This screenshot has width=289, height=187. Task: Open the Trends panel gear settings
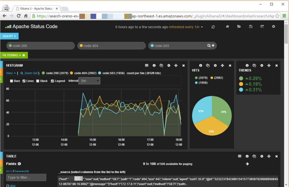(x=262, y=66)
